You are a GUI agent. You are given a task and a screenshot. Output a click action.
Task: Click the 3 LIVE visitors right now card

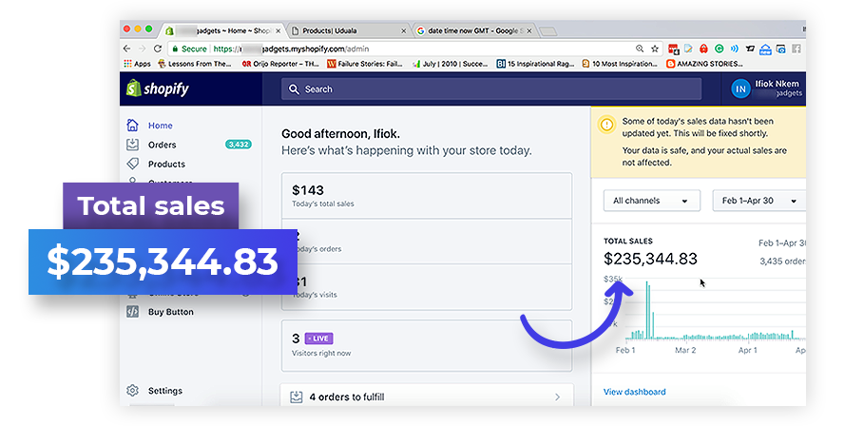427,345
